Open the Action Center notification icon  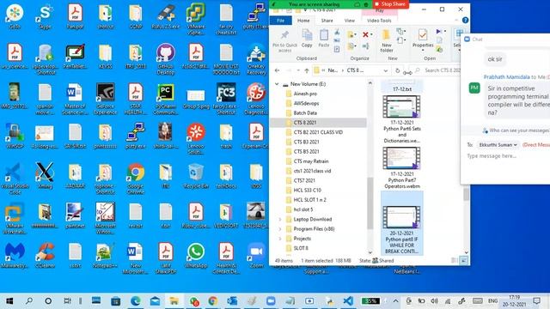[536, 301]
